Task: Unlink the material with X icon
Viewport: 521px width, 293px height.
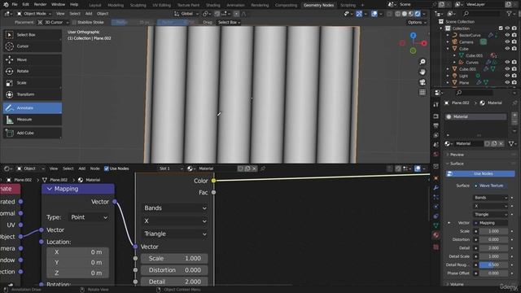Action: coord(501,143)
